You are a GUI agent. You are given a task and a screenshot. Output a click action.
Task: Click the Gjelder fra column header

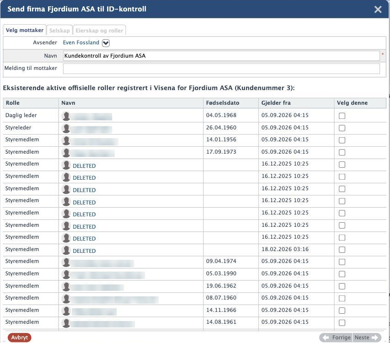296,103
